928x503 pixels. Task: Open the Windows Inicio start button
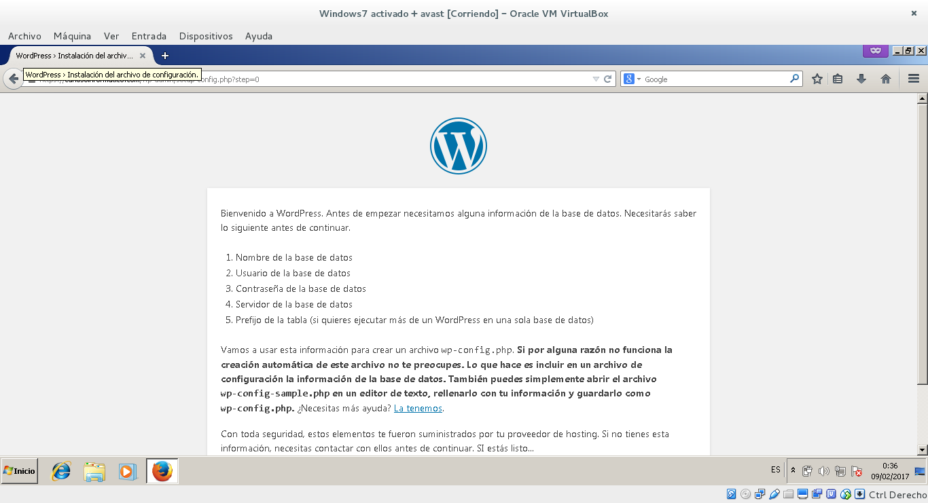coord(20,470)
